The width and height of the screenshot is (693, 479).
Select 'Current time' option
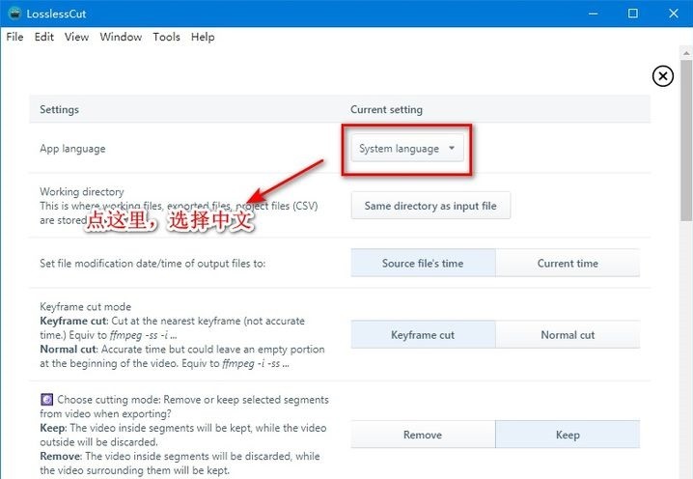click(568, 264)
